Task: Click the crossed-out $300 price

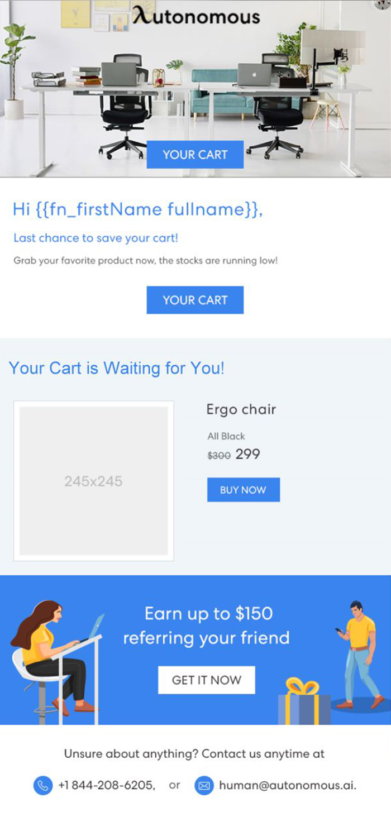Action: click(219, 456)
